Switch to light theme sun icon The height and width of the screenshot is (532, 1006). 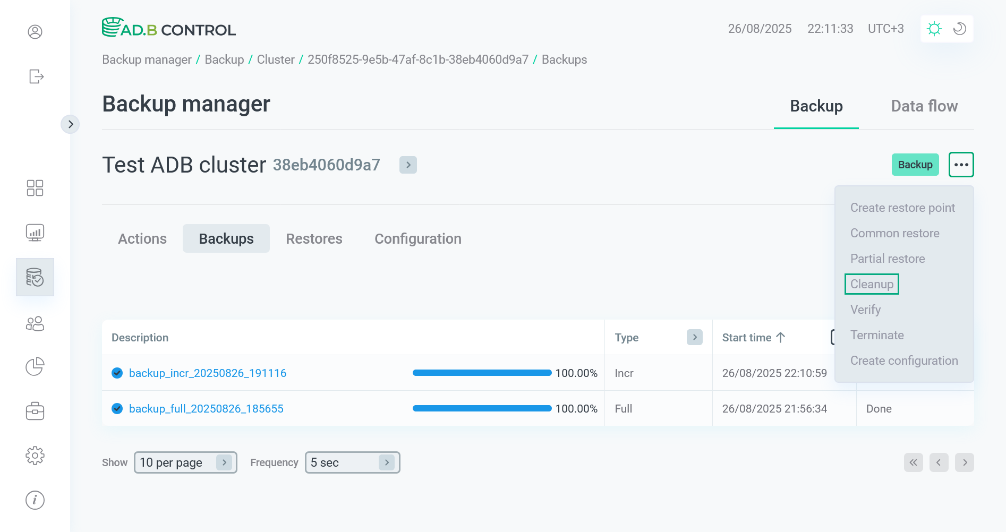(x=934, y=29)
